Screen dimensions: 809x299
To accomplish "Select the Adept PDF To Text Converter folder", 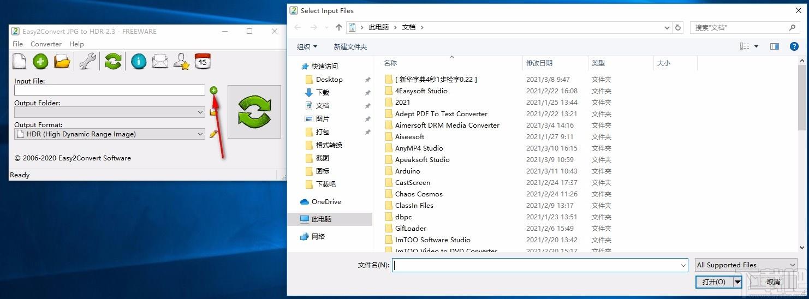I will [441, 114].
